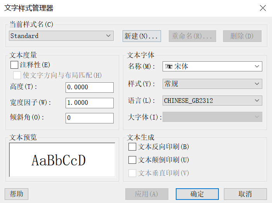Screen dimensions: 272x203
Task: Click the TrueType font icon beside 宋体
Action: [169, 66]
